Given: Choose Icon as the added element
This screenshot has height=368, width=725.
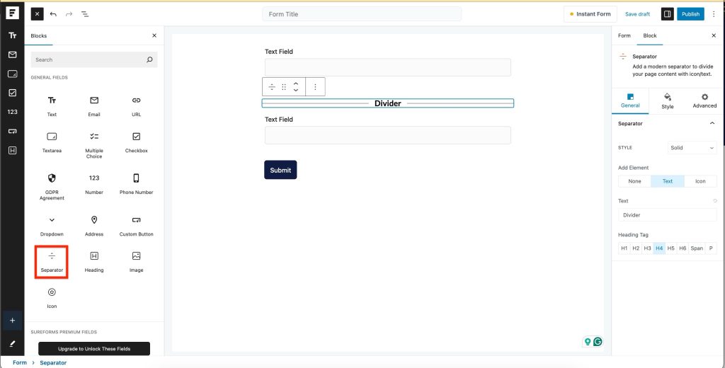Looking at the screenshot, I should click(700, 181).
